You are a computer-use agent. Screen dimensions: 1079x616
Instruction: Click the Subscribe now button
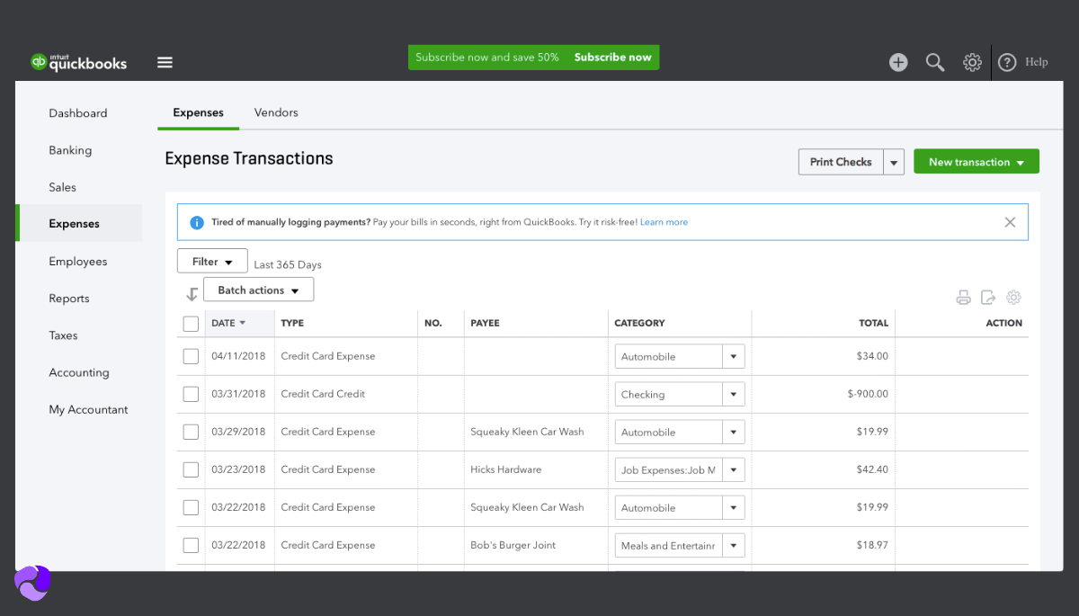coord(612,58)
